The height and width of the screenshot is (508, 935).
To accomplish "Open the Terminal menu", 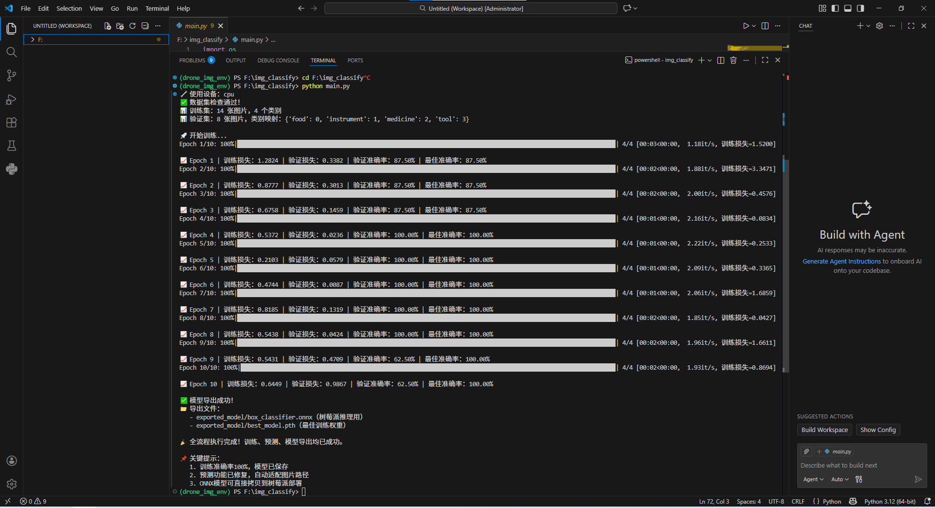I will [157, 8].
